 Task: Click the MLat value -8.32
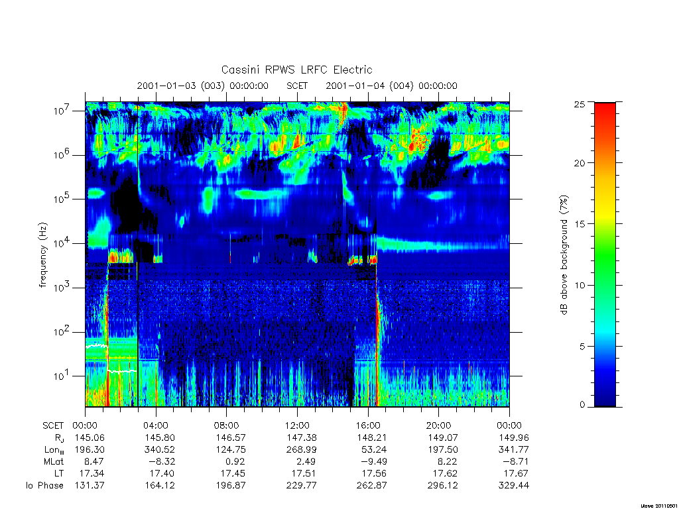pyautogui.click(x=162, y=462)
